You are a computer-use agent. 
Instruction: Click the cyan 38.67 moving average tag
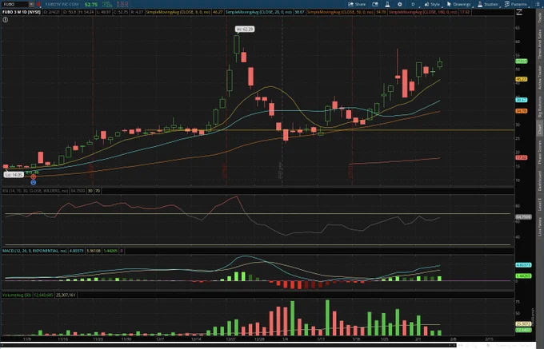522,100
